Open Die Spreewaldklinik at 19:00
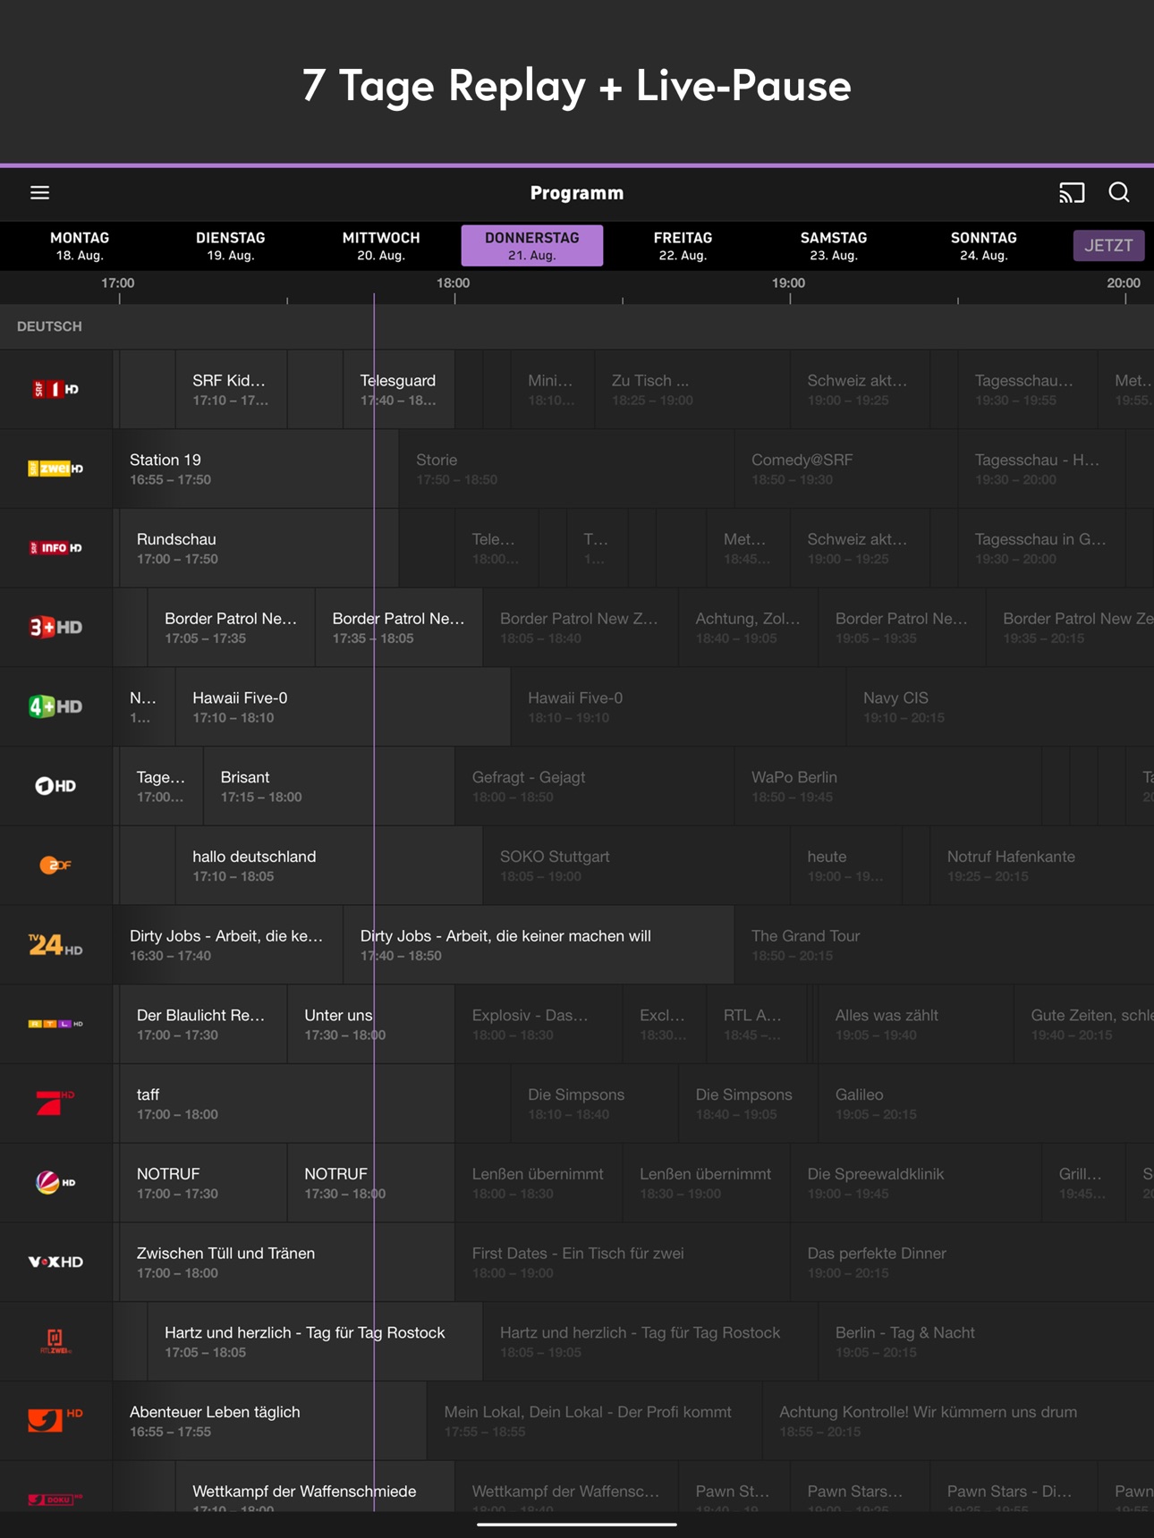 pos(916,1182)
